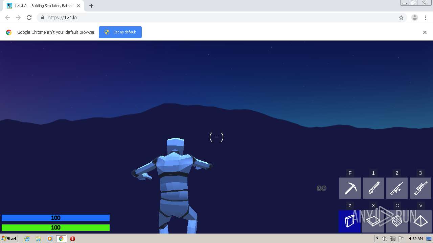Close the 1v1.LOL tab

(x=78, y=6)
